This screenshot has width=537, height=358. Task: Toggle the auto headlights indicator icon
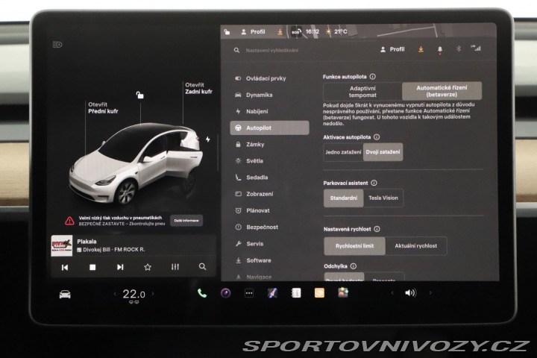point(57,45)
